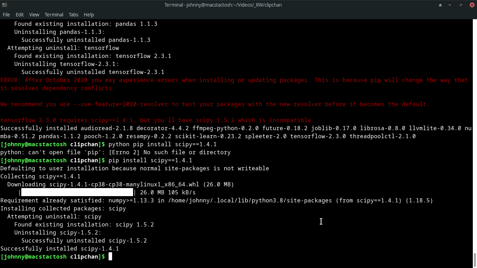Screen dimensions: 477x268
Task: Click 'it resolves dependency conflicts.' line
Action: (58, 88)
